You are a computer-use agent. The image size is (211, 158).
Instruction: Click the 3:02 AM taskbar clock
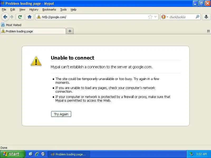pyautogui.click(x=201, y=154)
